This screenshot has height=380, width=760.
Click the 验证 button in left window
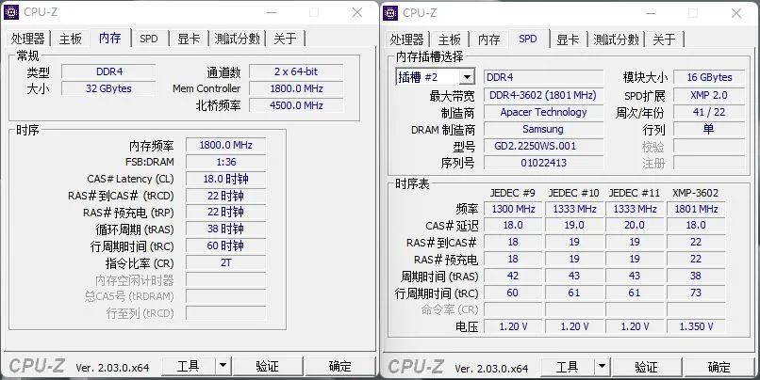(x=268, y=366)
